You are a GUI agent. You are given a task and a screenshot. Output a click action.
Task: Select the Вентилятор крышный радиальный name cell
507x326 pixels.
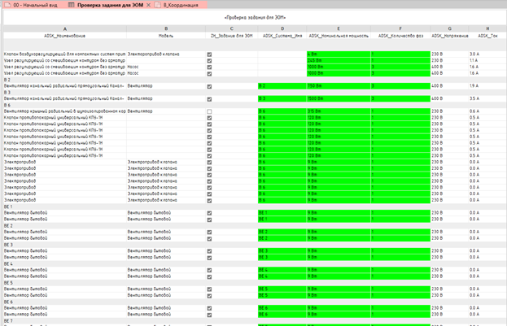click(65, 111)
